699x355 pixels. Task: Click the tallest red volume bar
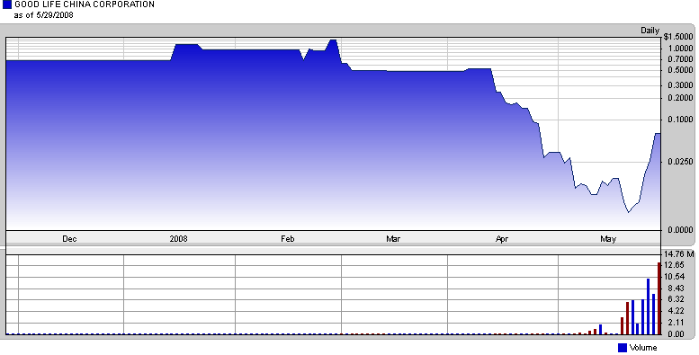coord(659,298)
